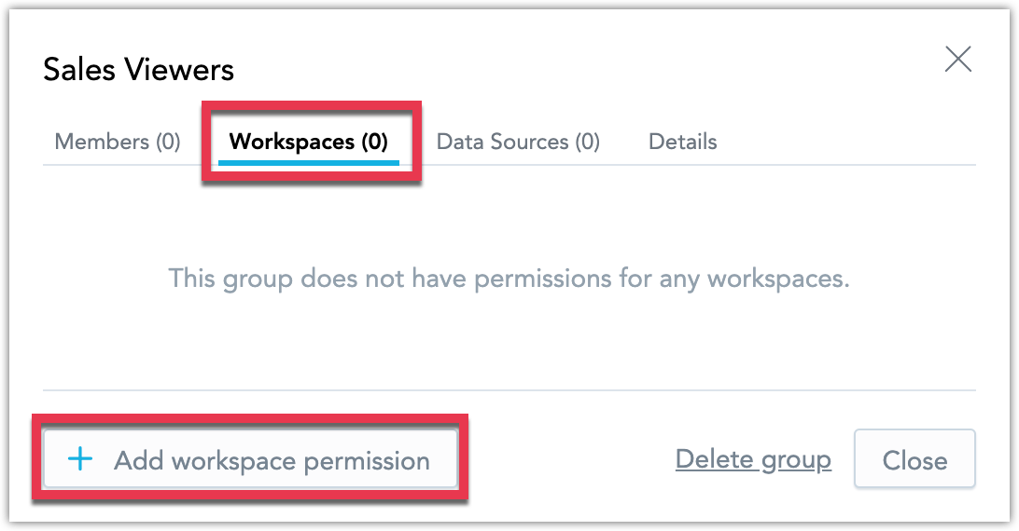Click the Close button

coord(914,458)
